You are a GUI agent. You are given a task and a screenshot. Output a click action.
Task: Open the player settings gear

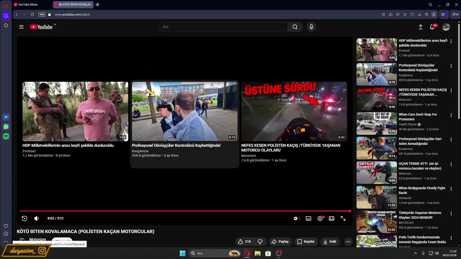[320, 218]
